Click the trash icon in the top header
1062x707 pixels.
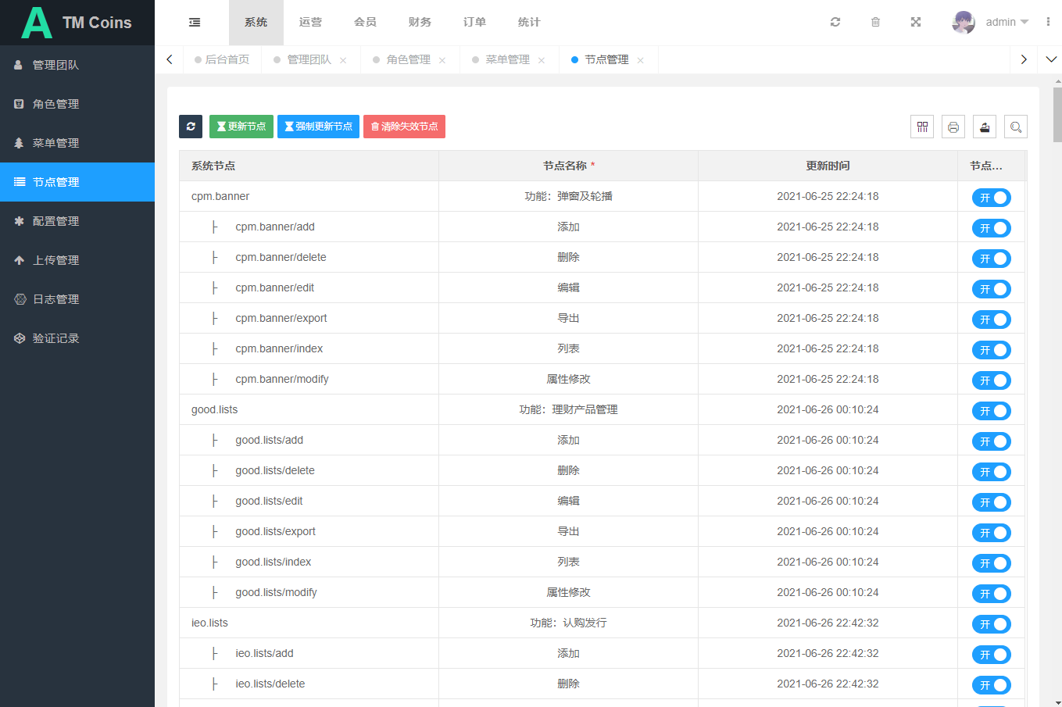[875, 23]
